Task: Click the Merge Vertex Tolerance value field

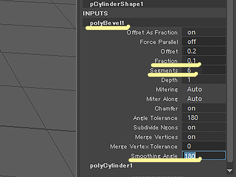Action: 204,146
